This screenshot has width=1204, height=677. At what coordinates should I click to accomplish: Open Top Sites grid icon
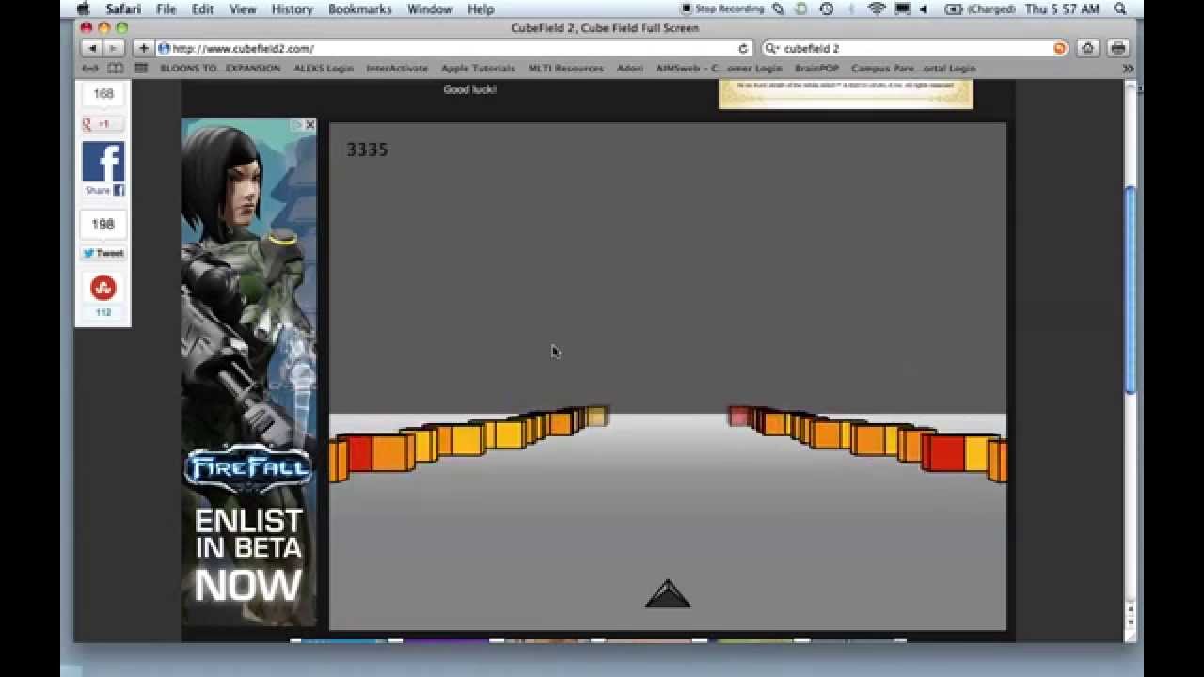click(141, 68)
